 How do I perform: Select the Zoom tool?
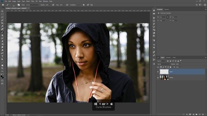pos(2,68)
